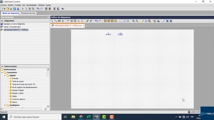This screenshot has width=214, height=120.
Task: Open the Ayuda menu
Action: coord(48,5)
